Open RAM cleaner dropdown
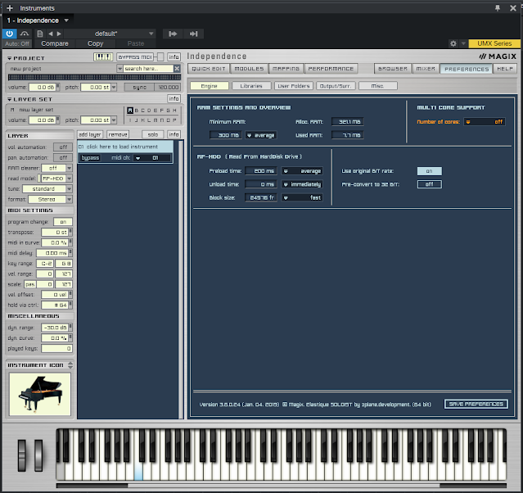Image resolution: width=523 pixels, height=493 pixels. [x=70, y=168]
